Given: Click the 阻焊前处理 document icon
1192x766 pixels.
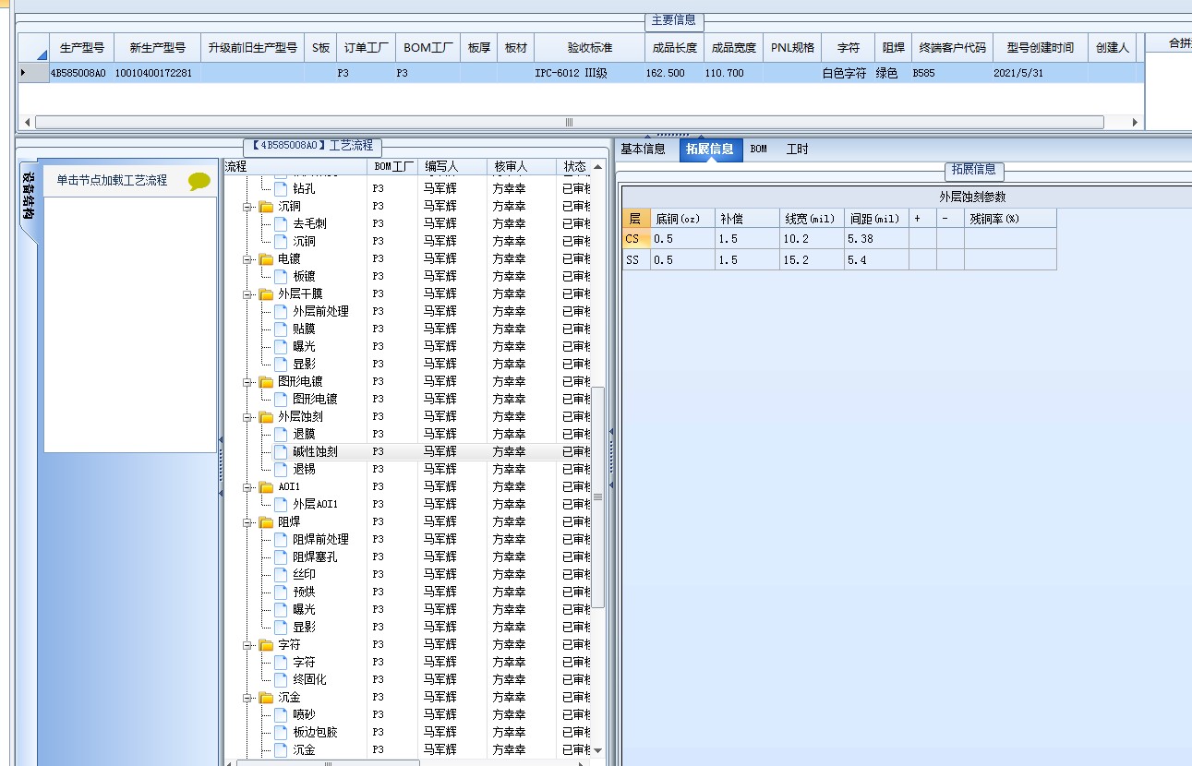Looking at the screenshot, I should pos(281,539).
